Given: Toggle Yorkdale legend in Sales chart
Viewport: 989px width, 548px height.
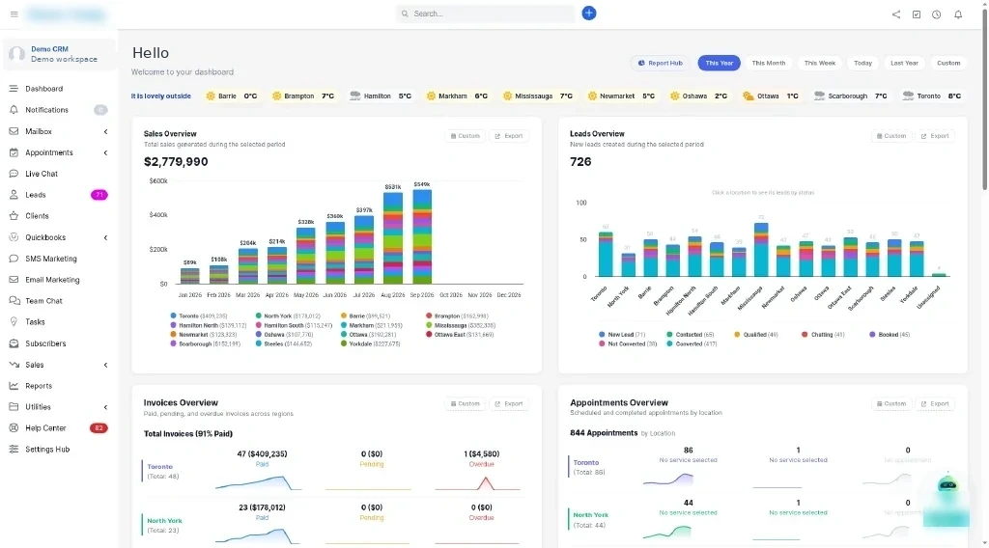Looking at the screenshot, I should (370, 343).
